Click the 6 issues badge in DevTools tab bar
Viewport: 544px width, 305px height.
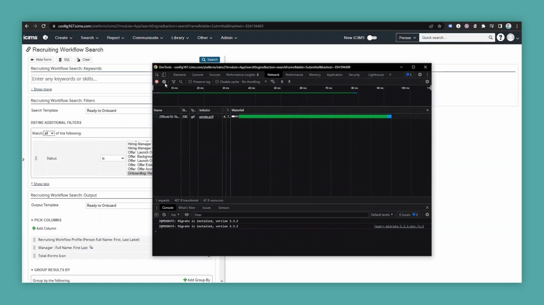pos(409,74)
